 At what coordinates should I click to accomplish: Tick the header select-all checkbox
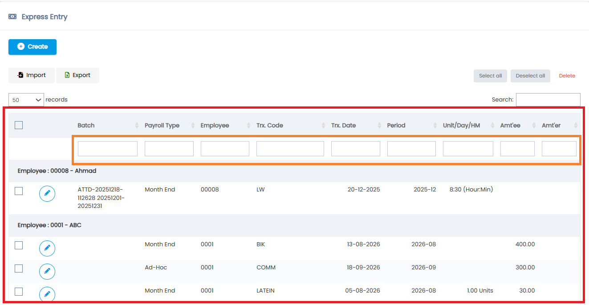(19, 125)
